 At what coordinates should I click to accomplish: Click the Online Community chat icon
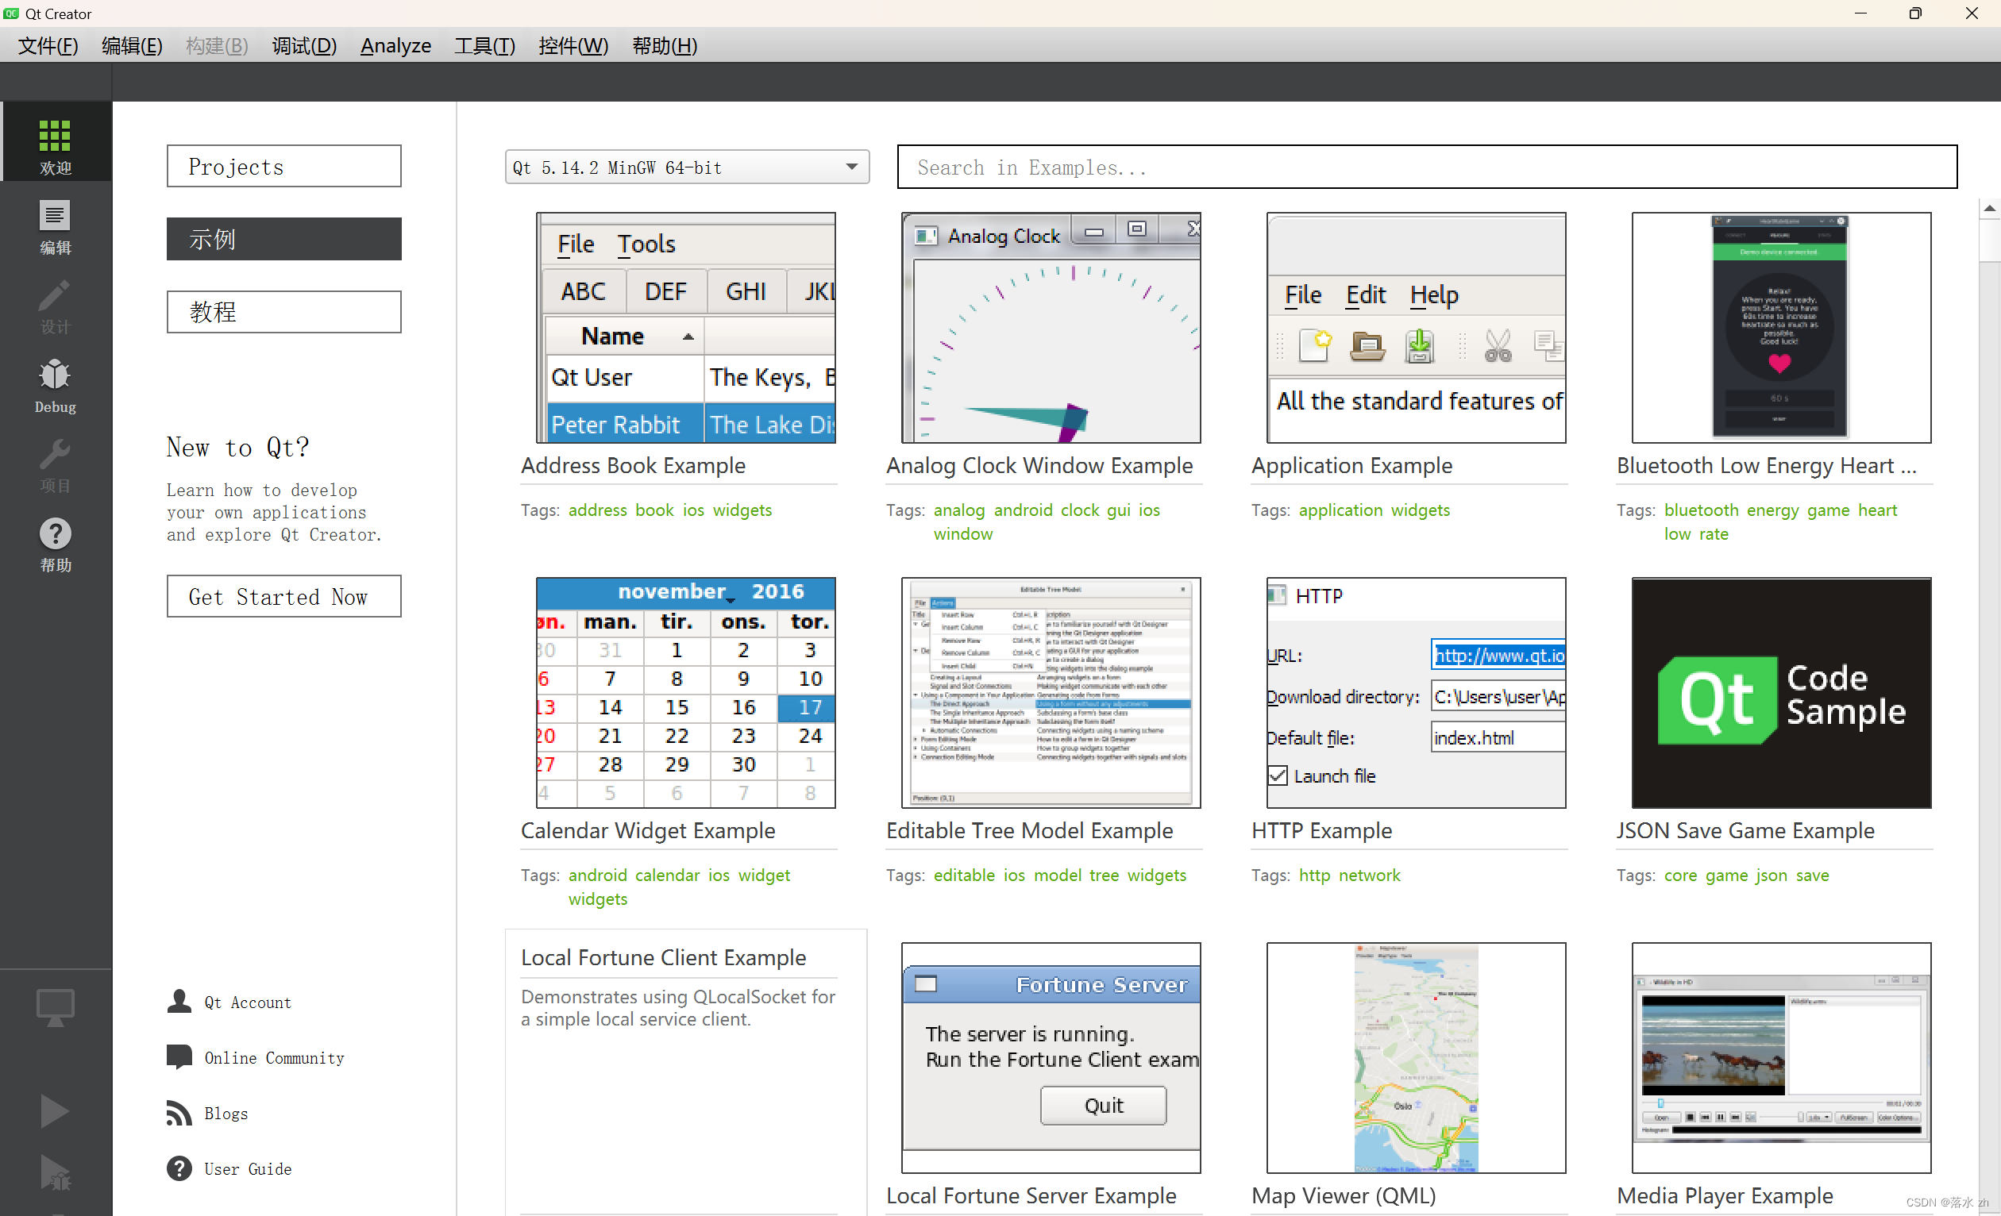coord(179,1056)
